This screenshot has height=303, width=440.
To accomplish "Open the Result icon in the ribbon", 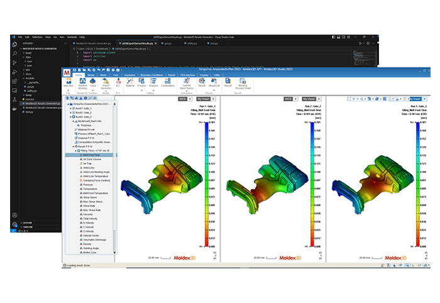I will tap(202, 82).
